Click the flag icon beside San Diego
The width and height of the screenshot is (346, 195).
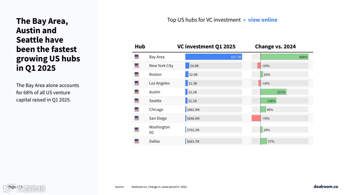tap(137, 118)
